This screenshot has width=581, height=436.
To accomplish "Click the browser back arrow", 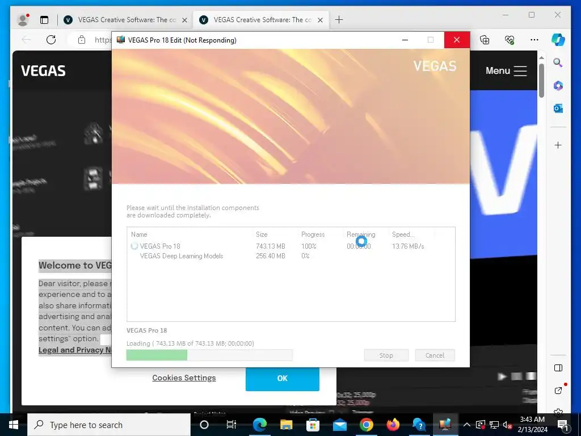I will click(x=26, y=40).
